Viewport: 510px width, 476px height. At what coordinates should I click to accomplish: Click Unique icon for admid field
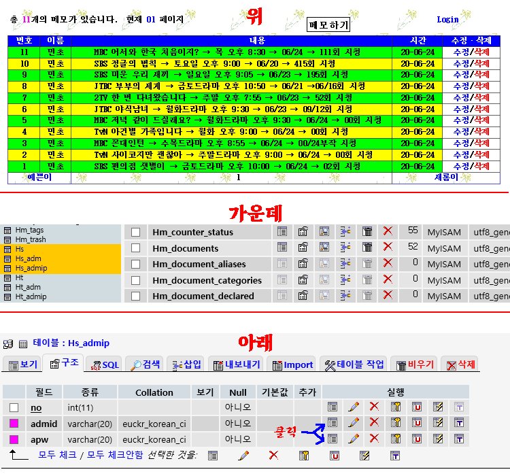pyautogui.click(x=417, y=423)
